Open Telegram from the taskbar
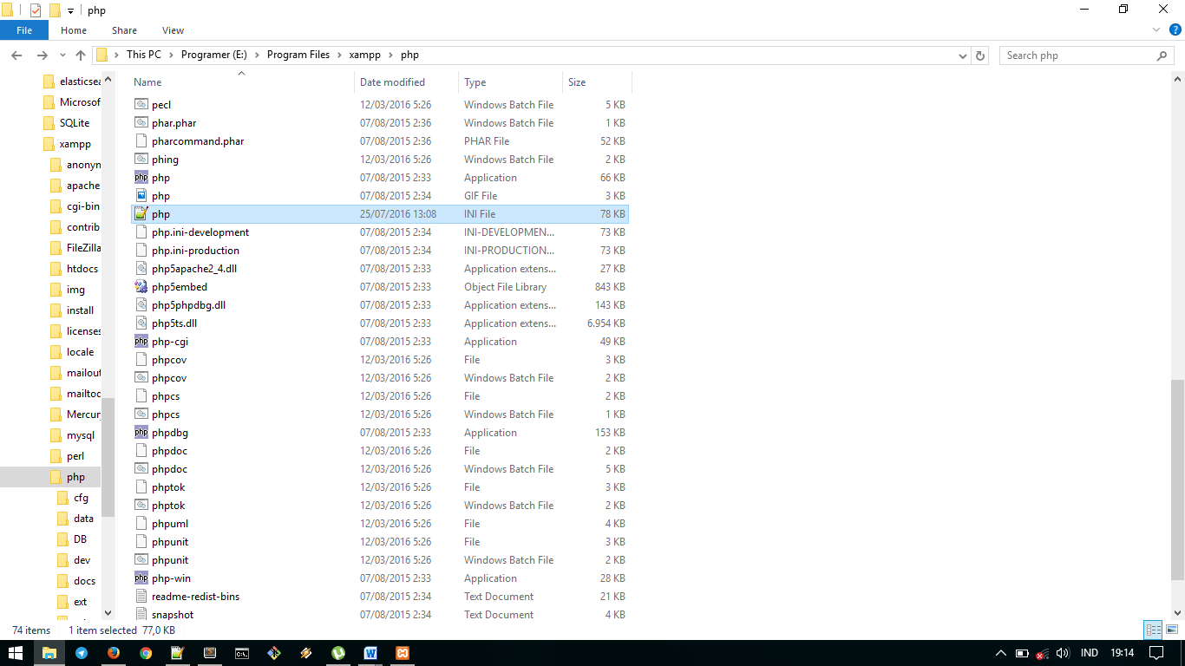 [x=82, y=653]
